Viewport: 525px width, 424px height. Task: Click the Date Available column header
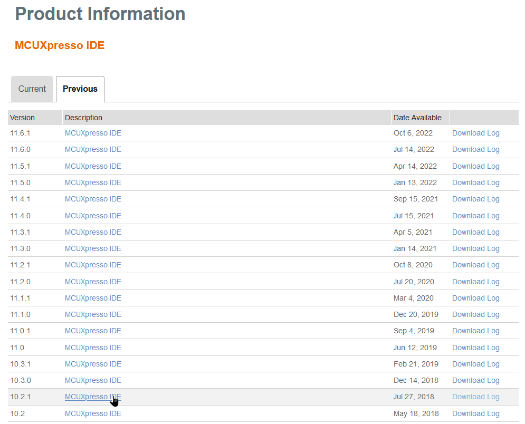click(x=416, y=118)
